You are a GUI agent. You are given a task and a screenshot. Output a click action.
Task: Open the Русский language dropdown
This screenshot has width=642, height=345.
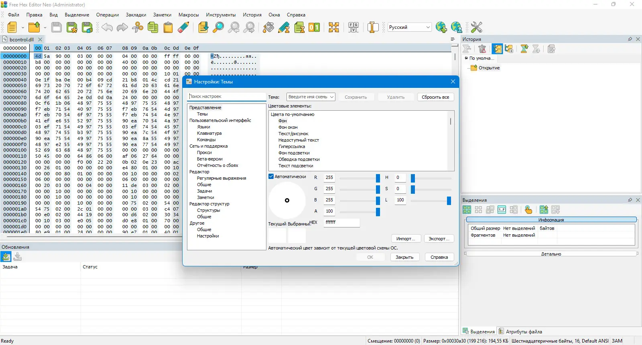pyautogui.click(x=409, y=27)
